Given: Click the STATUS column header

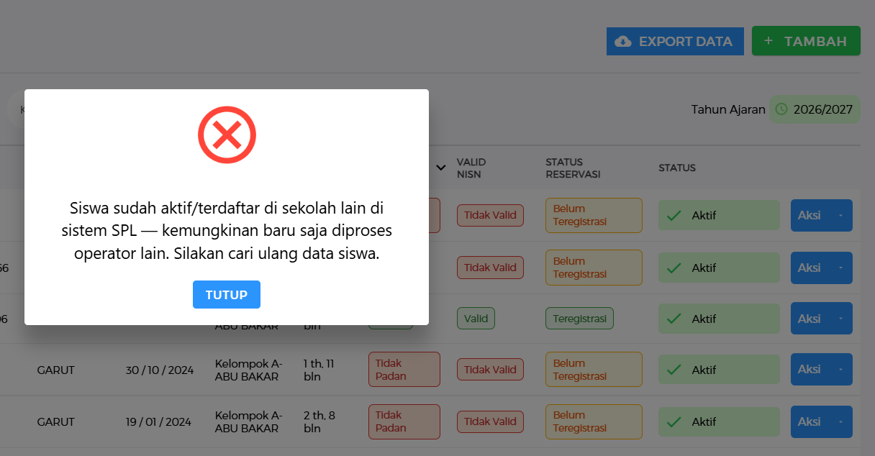Looking at the screenshot, I should 677,168.
